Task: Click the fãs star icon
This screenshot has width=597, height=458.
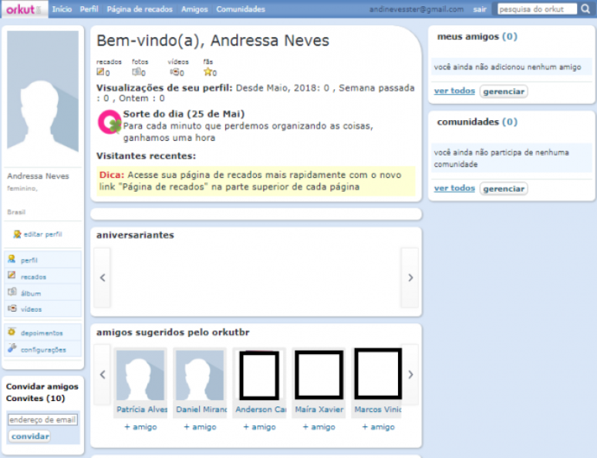Action: point(207,72)
